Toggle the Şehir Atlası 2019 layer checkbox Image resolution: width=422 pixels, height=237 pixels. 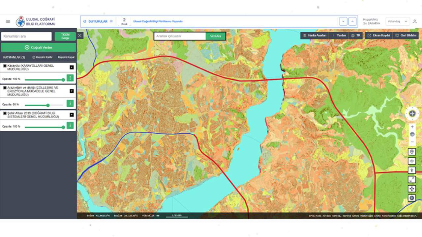tap(5, 113)
